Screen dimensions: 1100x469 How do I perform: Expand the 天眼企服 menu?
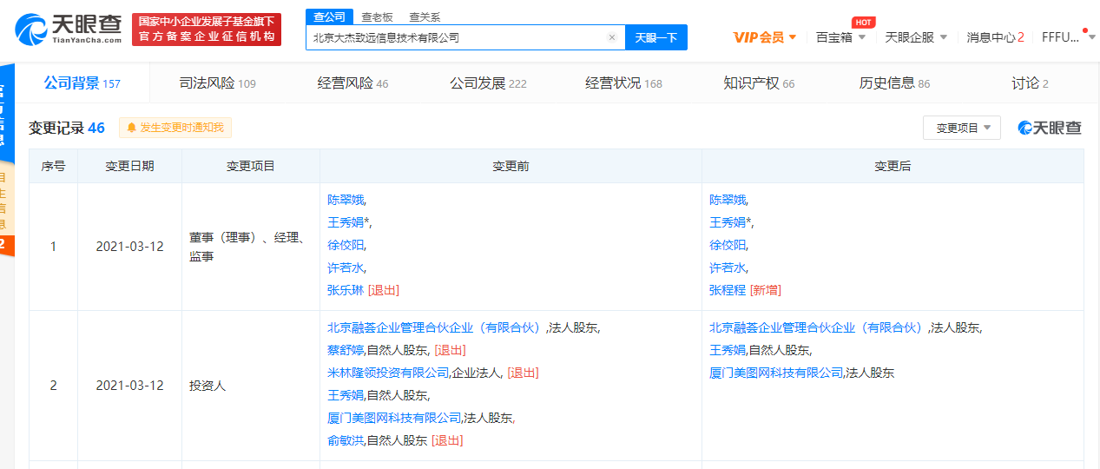click(x=916, y=37)
